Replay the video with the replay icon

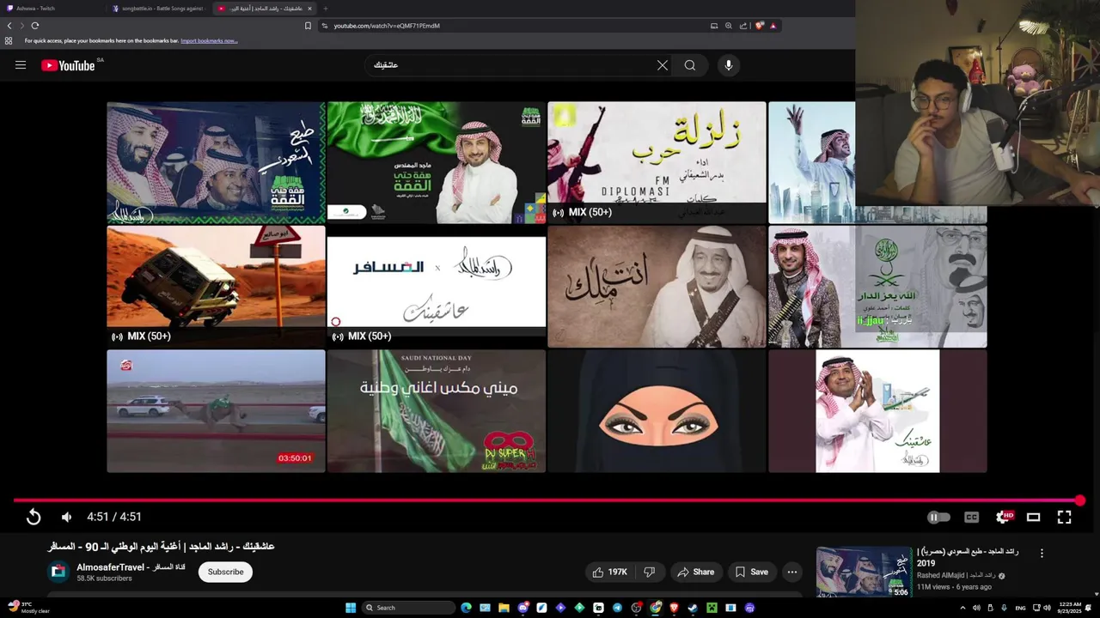(x=34, y=517)
